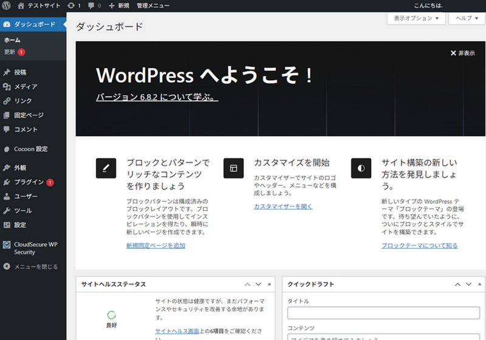Image resolution: width=486 pixels, height=340 pixels.
Task: Open the サイトヘルス画面 link
Action: pyautogui.click(x=177, y=331)
